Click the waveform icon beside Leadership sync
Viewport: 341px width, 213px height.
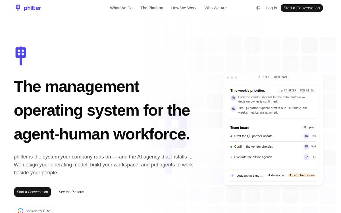[x=232, y=176]
